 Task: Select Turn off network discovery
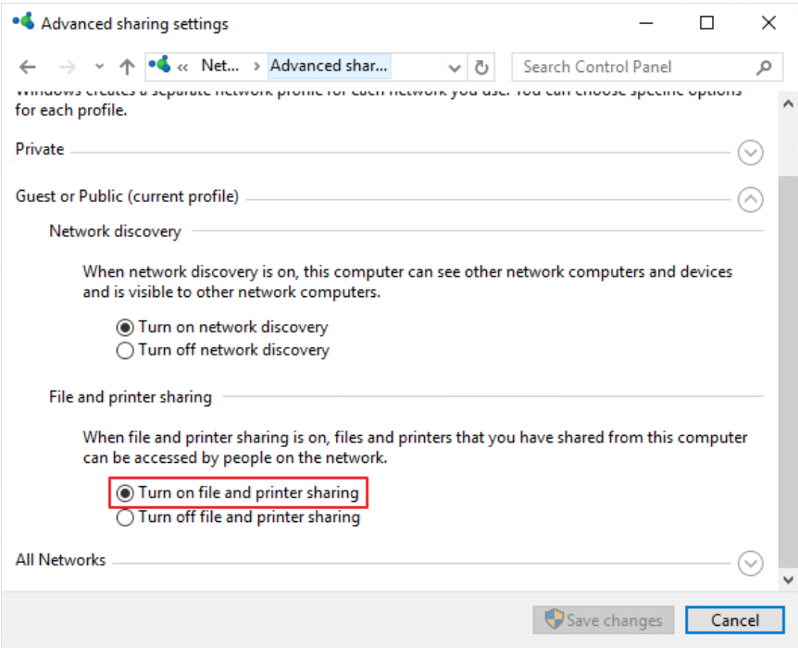coord(125,351)
